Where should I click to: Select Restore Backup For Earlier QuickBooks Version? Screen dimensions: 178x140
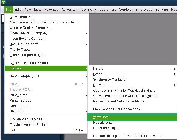click(133, 136)
